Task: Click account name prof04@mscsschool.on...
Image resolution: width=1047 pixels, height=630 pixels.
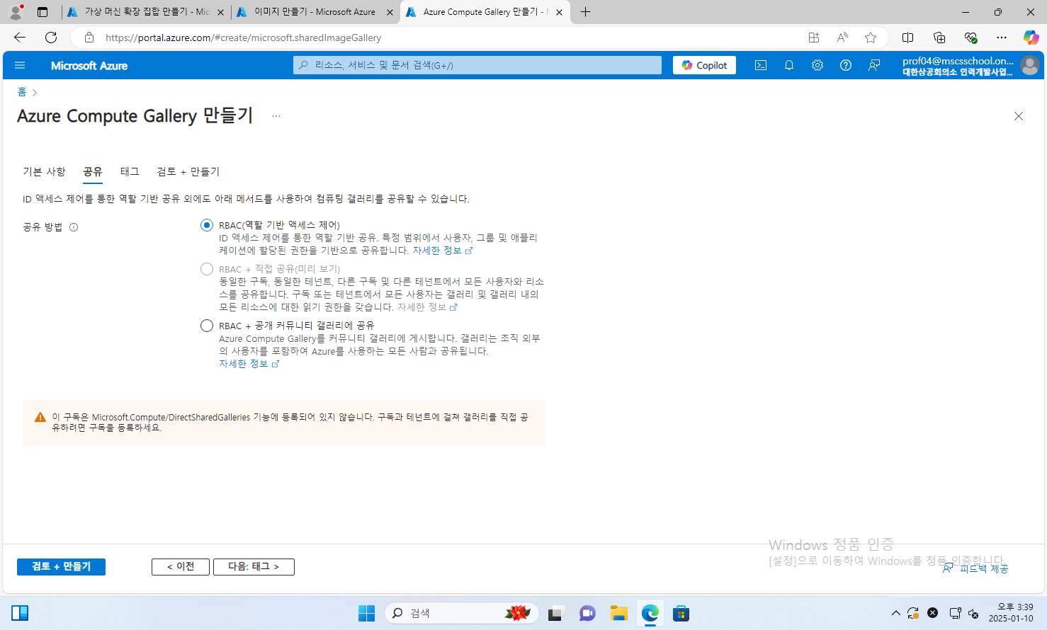Action: tap(958, 61)
